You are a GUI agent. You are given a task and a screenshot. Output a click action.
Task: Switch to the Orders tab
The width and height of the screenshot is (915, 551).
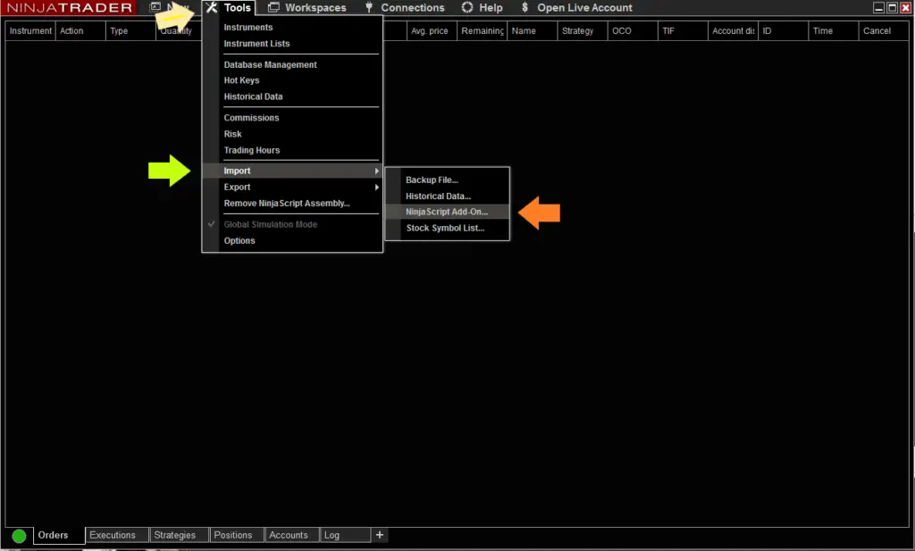click(x=59, y=535)
